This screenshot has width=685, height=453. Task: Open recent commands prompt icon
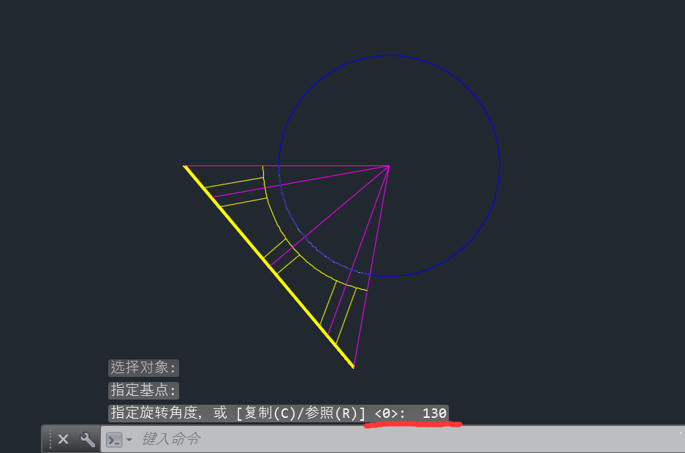tap(115, 439)
